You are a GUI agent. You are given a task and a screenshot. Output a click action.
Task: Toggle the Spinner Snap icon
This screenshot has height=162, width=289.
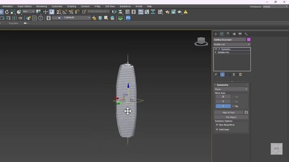[x=77, y=12]
